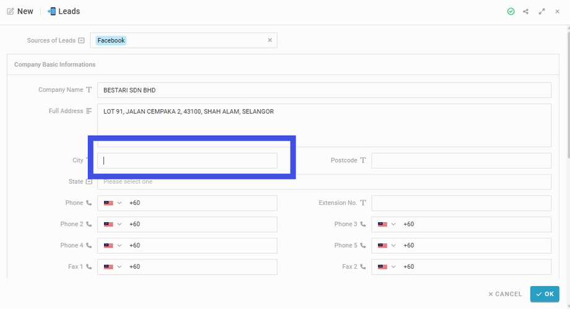Click the Facebook source tag
The height and width of the screenshot is (309, 570).
point(111,40)
